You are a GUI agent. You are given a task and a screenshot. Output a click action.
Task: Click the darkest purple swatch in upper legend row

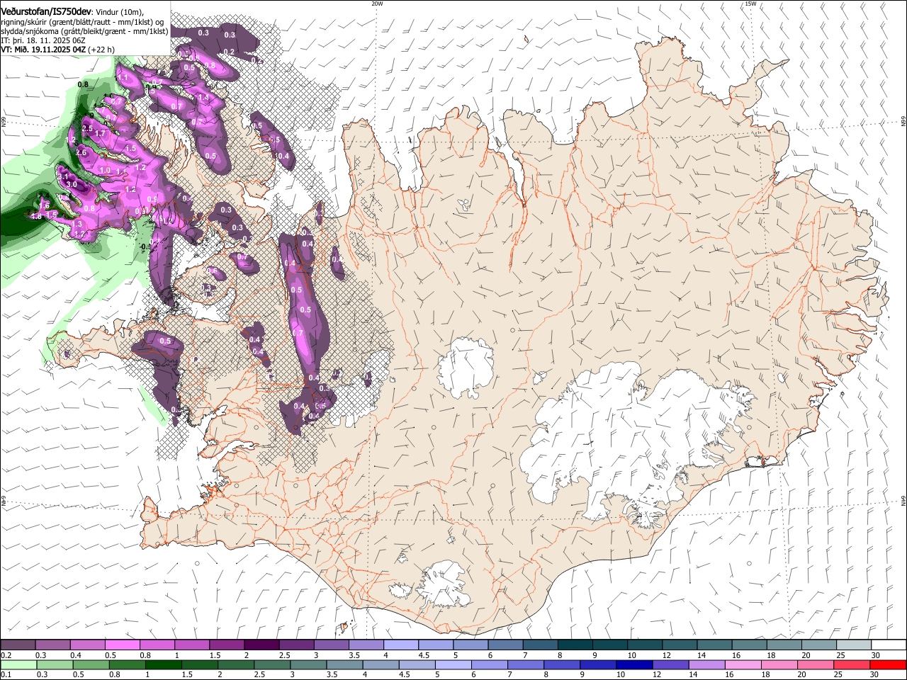click(x=261, y=645)
